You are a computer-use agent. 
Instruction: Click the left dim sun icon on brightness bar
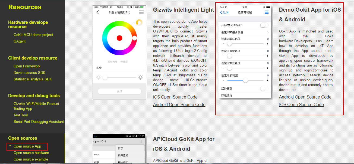coord(98,77)
